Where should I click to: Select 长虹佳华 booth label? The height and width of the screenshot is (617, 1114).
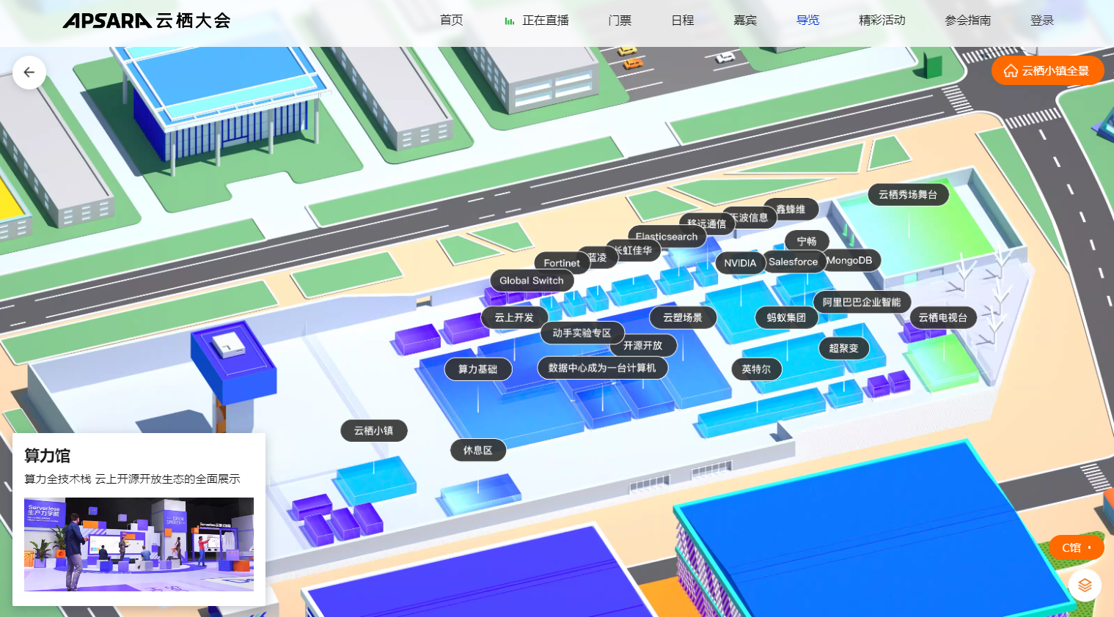(634, 251)
